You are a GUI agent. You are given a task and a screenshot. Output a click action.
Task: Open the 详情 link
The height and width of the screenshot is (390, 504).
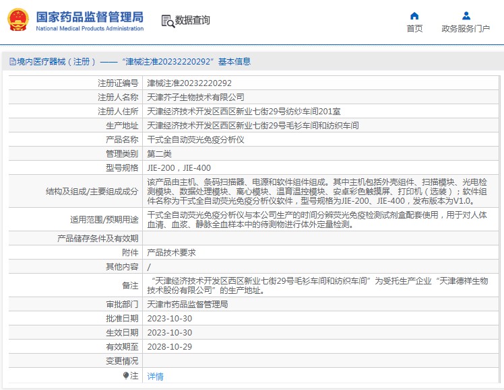point(155,377)
